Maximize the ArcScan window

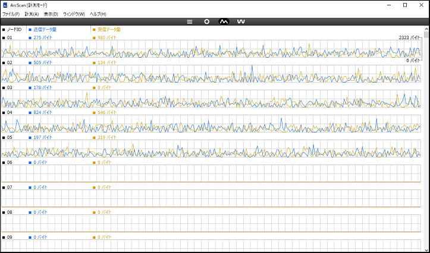[x=405, y=5]
